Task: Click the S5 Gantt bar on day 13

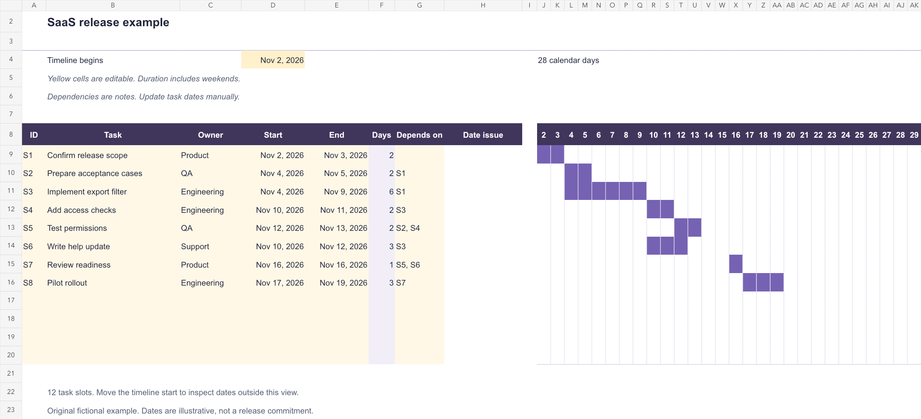Action: (x=695, y=228)
